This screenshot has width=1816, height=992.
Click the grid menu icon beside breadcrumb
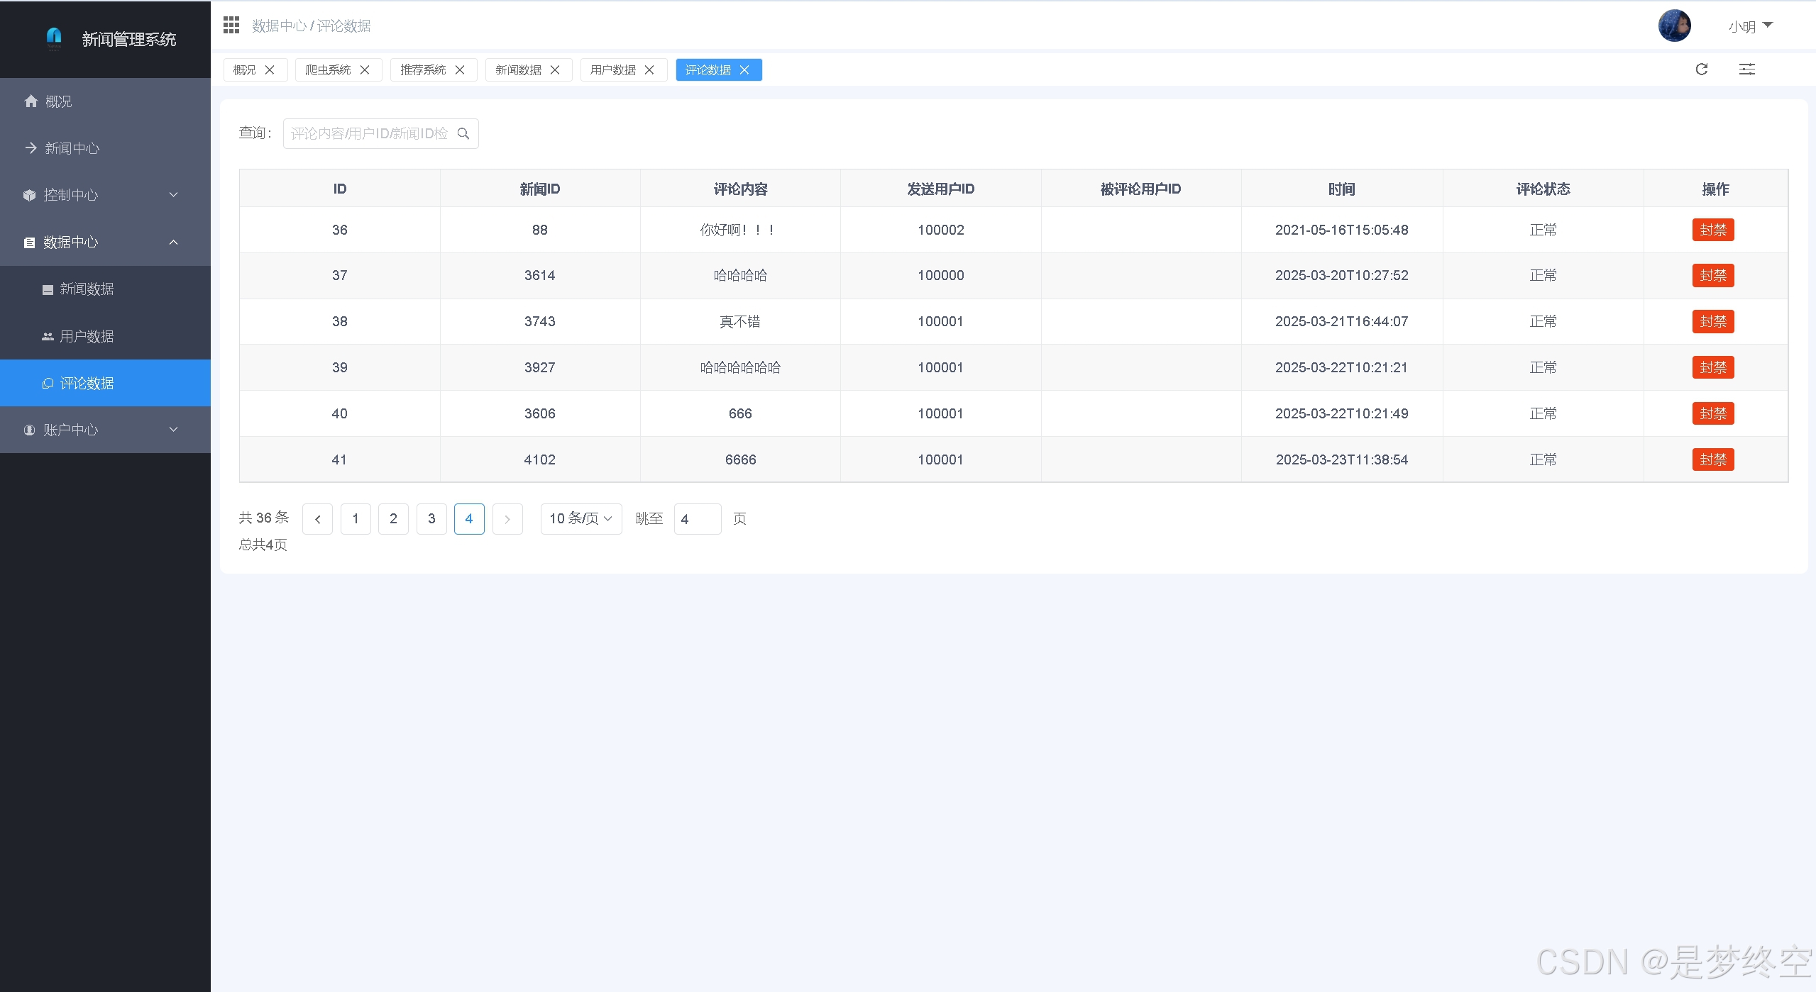point(231,26)
